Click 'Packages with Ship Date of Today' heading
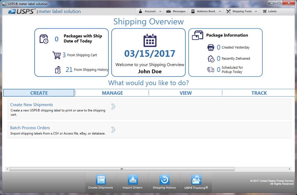 pyautogui.click(x=83, y=38)
